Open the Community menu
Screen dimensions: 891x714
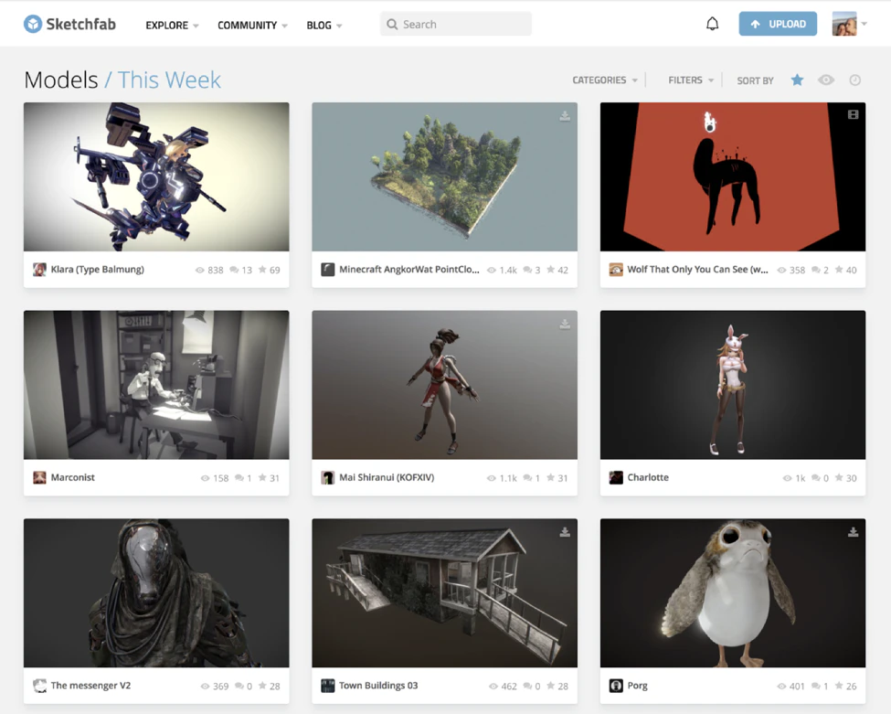tap(252, 26)
